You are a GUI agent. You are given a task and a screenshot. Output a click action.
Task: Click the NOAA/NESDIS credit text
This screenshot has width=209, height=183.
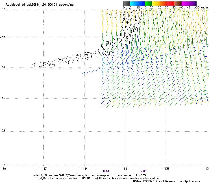pyautogui.click(x=166, y=181)
